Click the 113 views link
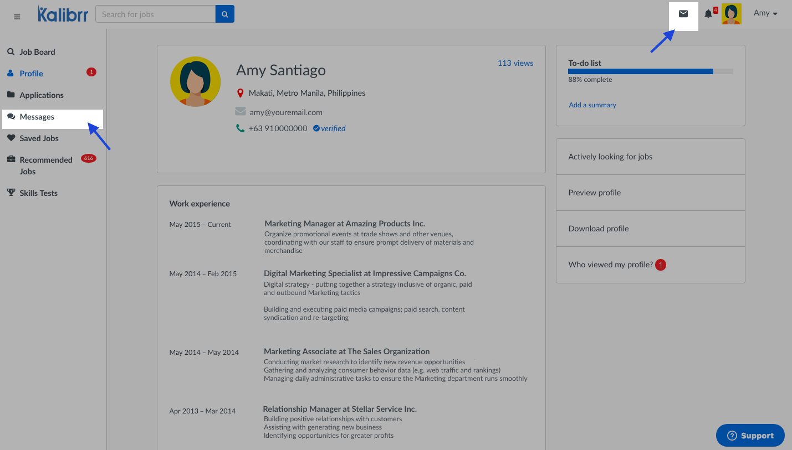The width and height of the screenshot is (792, 450). coord(515,63)
